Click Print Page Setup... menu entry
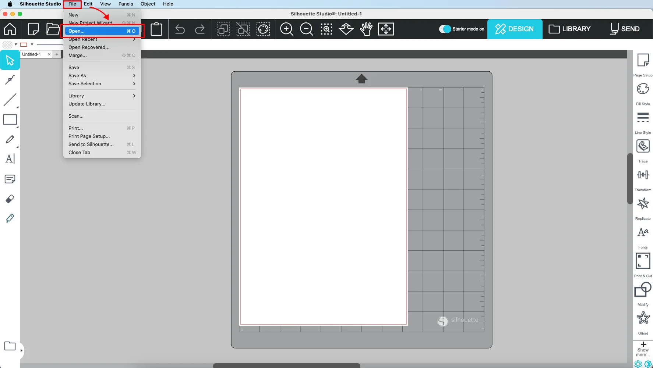Viewport: 653px width, 368px height. tap(102, 136)
